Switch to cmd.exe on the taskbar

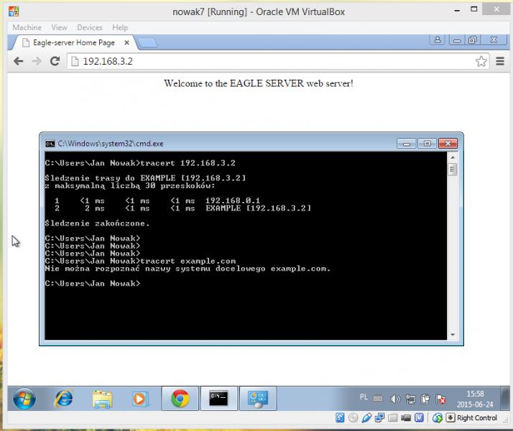click(218, 399)
